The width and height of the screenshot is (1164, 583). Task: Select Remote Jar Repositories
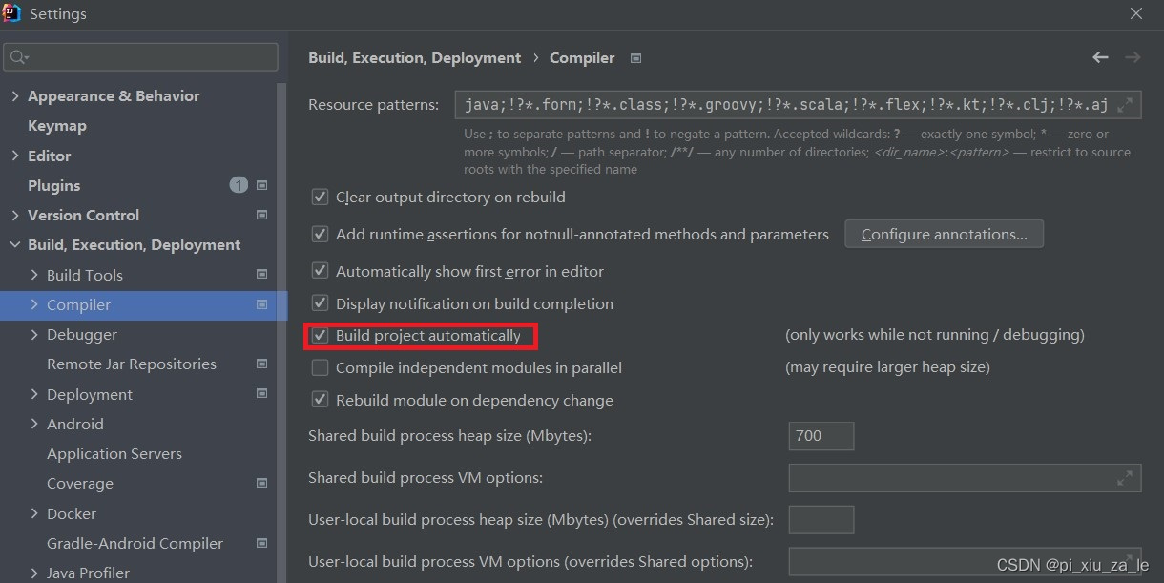(x=132, y=364)
